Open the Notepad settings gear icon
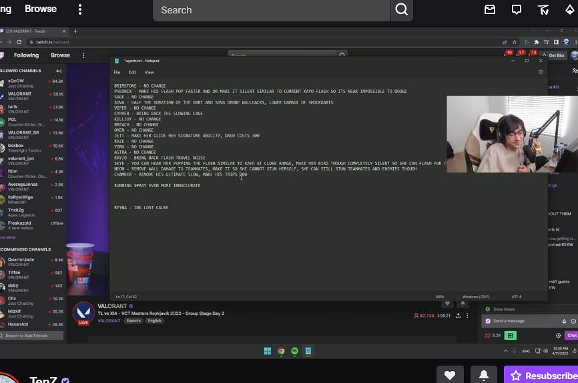 [541, 72]
